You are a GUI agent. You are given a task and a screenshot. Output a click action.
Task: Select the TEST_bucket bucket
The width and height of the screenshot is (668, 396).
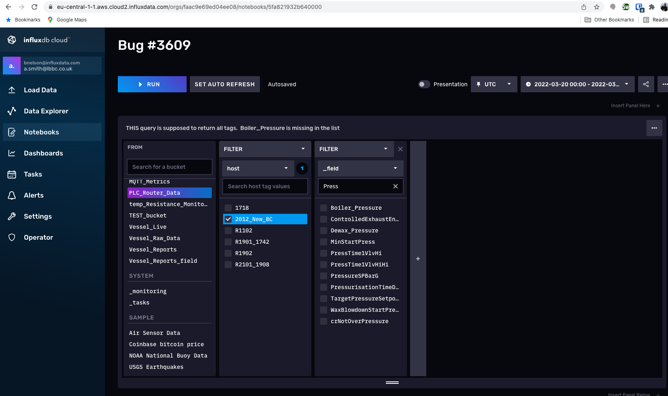148,215
